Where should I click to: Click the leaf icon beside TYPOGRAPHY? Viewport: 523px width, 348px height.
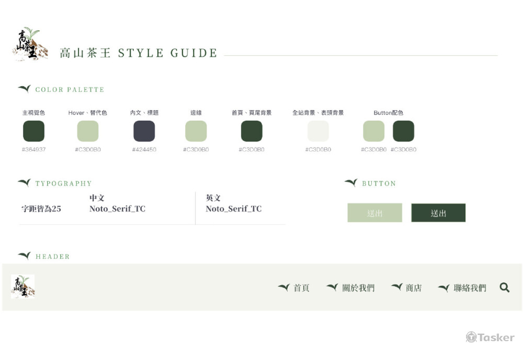24,183
